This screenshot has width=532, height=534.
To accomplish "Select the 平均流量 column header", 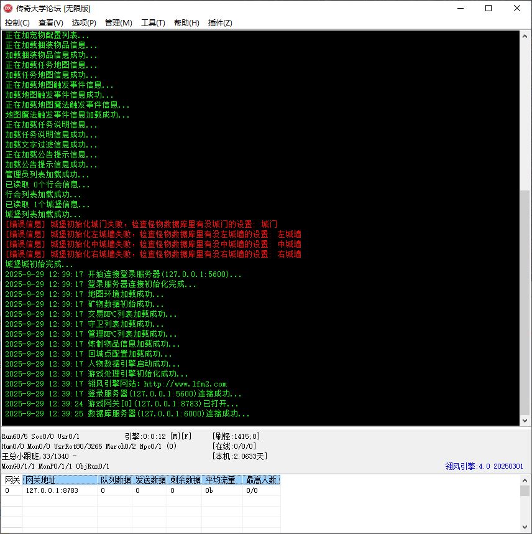I will click(222, 480).
